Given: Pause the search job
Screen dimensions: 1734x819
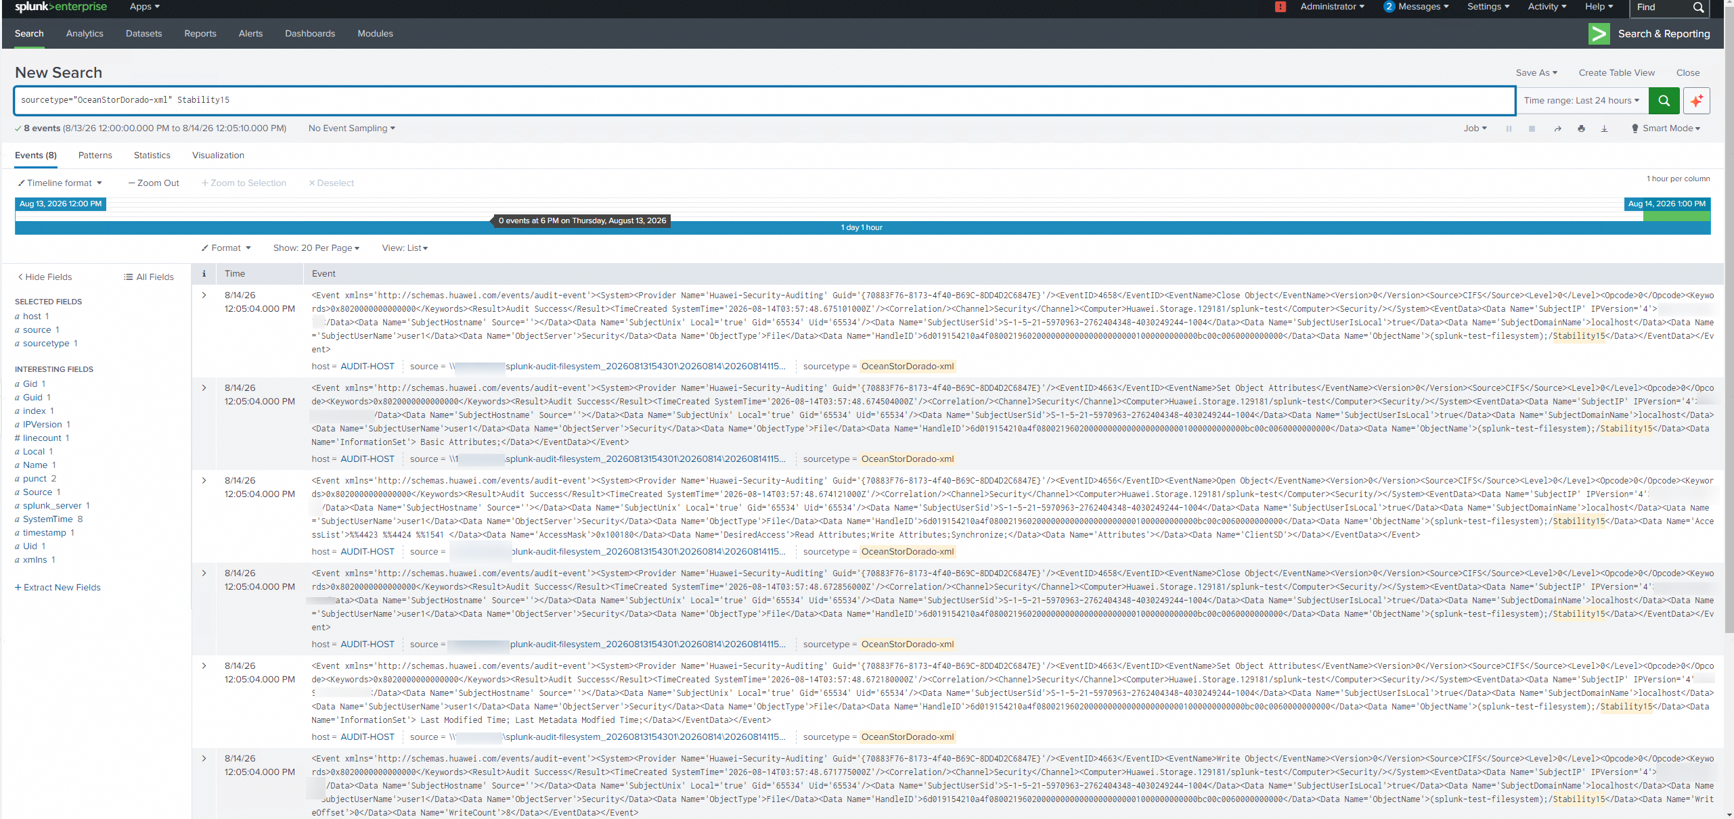Looking at the screenshot, I should pyautogui.click(x=1509, y=128).
